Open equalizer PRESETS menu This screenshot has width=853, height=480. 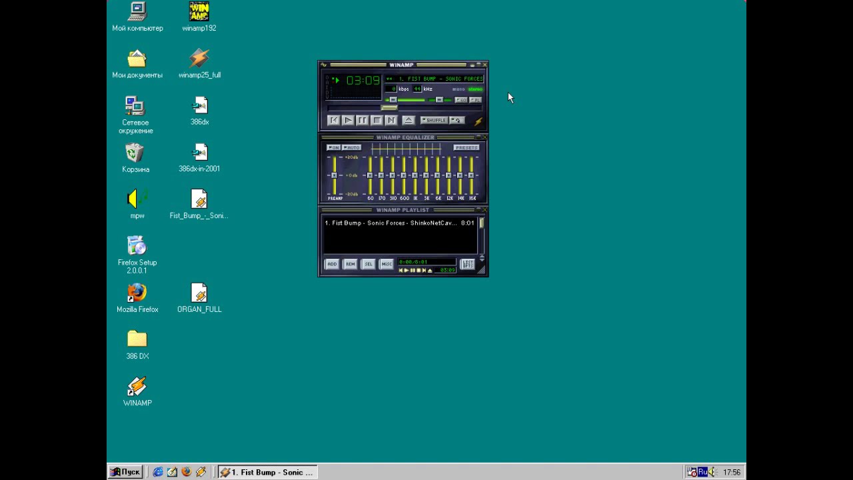(x=466, y=147)
